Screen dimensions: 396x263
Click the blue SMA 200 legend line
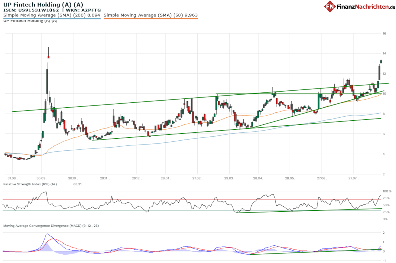pos(52,19)
